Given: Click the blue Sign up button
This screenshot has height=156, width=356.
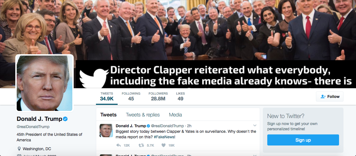Looking at the screenshot, I should tap(303, 140).
